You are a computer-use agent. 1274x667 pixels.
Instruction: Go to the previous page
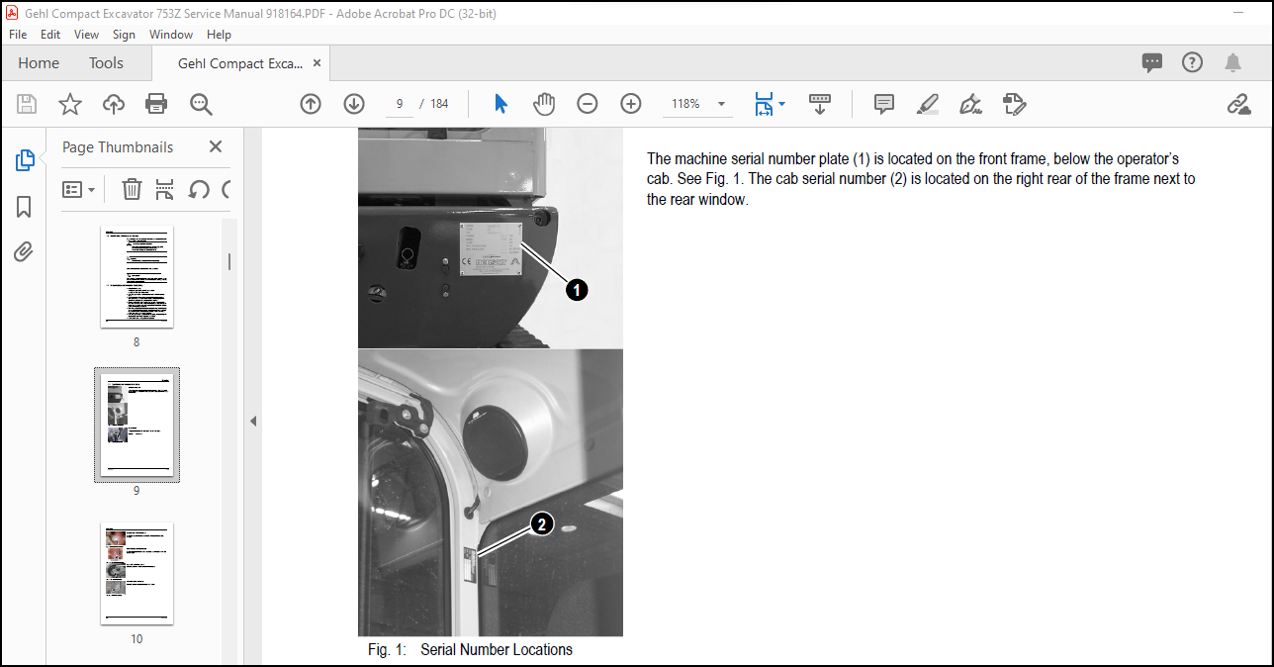(x=311, y=104)
